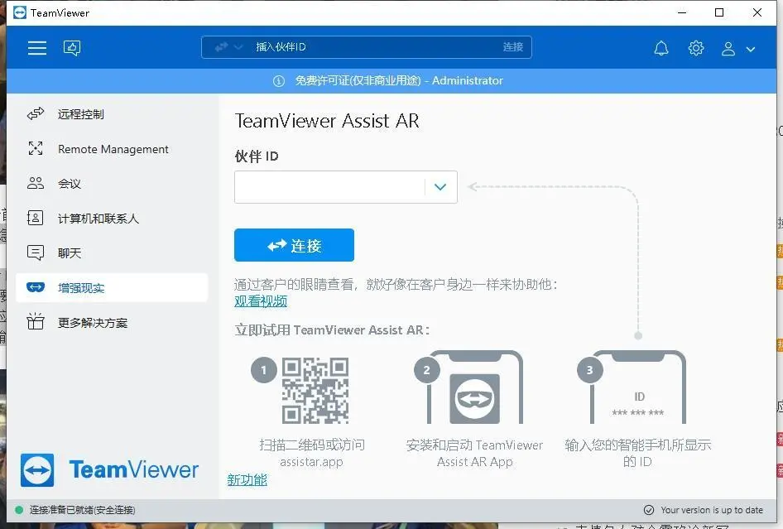Image resolution: width=783 pixels, height=529 pixels.
Task: Click the feedback icon next to the menu
Action: click(72, 47)
